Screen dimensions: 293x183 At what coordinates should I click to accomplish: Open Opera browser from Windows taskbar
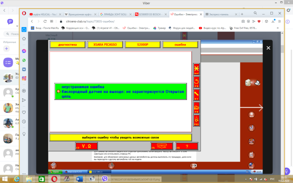coord(54,179)
